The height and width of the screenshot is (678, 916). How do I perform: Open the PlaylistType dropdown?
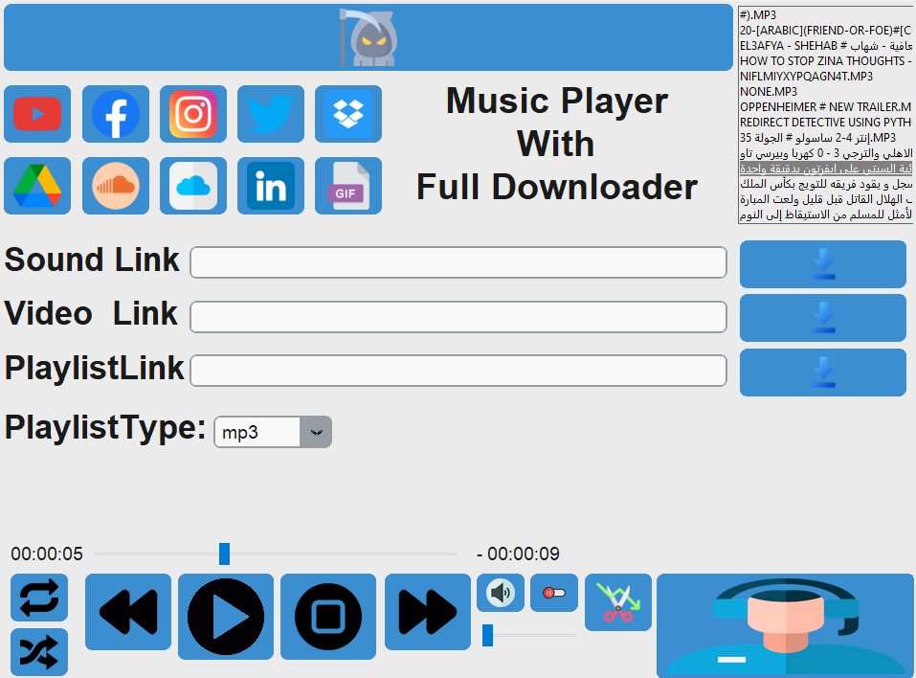point(317,432)
